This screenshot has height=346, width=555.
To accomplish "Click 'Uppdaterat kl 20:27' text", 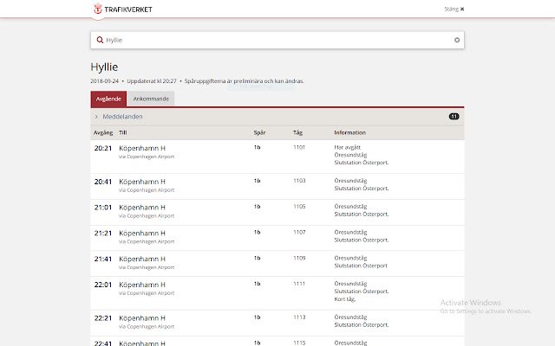I will click(152, 81).
